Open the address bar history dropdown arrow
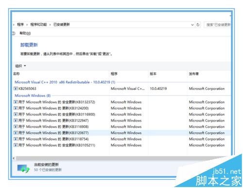The height and width of the screenshot is (188, 243). click(192, 25)
